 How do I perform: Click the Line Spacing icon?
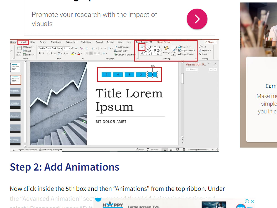[x=110, y=48]
